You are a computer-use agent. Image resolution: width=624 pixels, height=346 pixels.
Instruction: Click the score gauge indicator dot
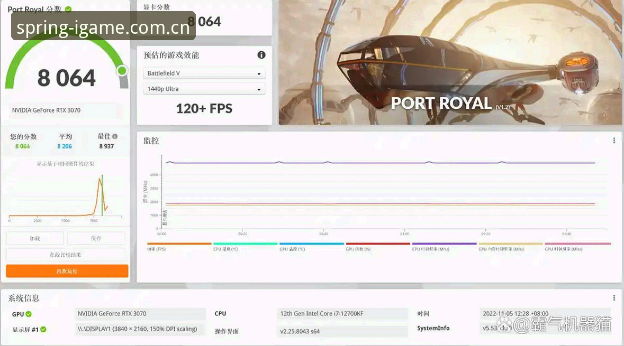[x=122, y=71]
